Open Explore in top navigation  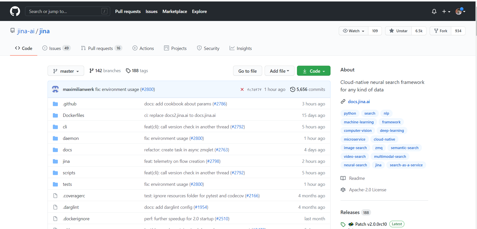coord(199,11)
